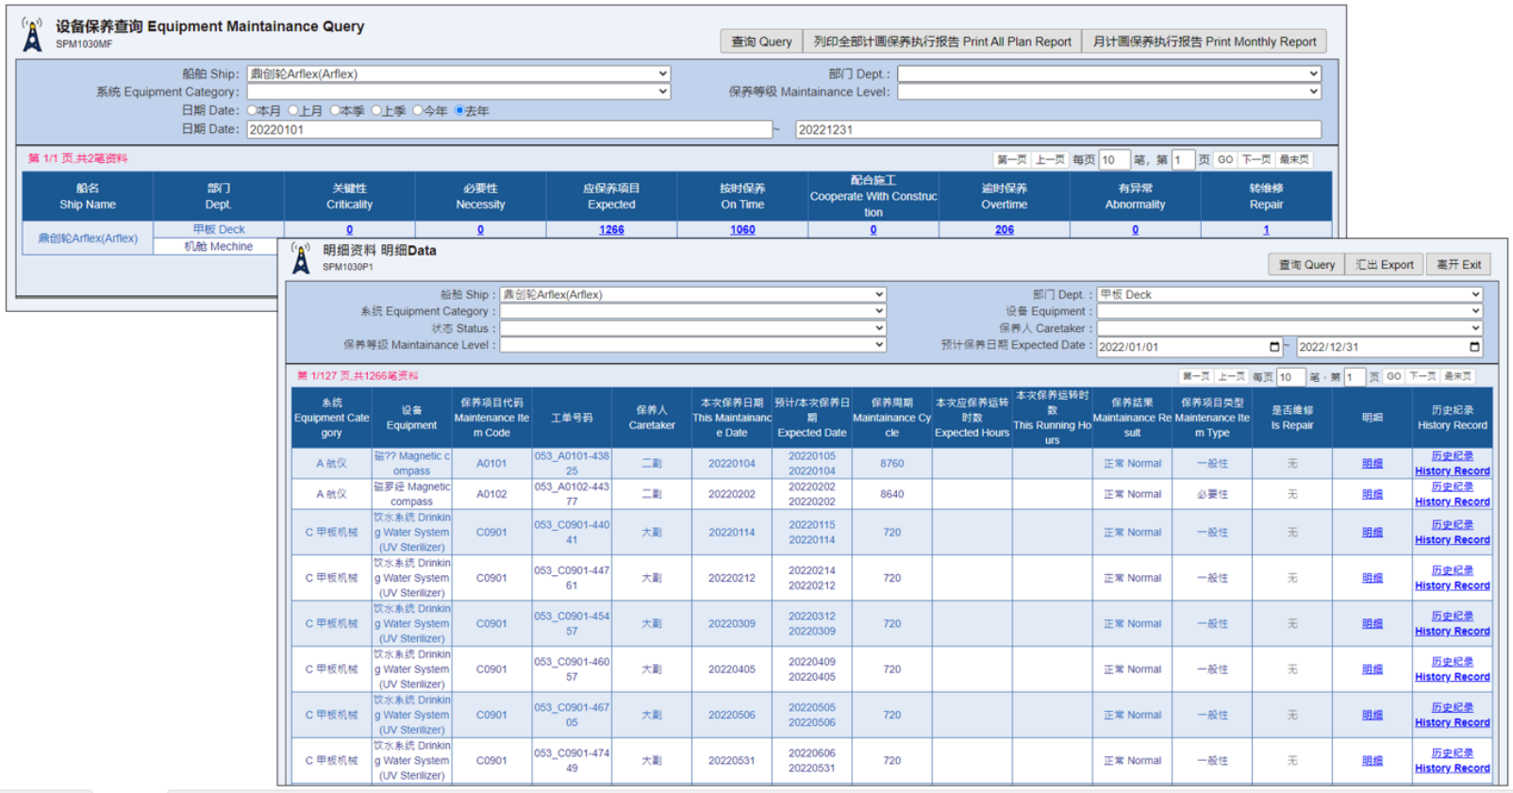This screenshot has height=793, width=1513.
Task: Click 查询 Query button in 明细Data window
Action: (x=1306, y=265)
